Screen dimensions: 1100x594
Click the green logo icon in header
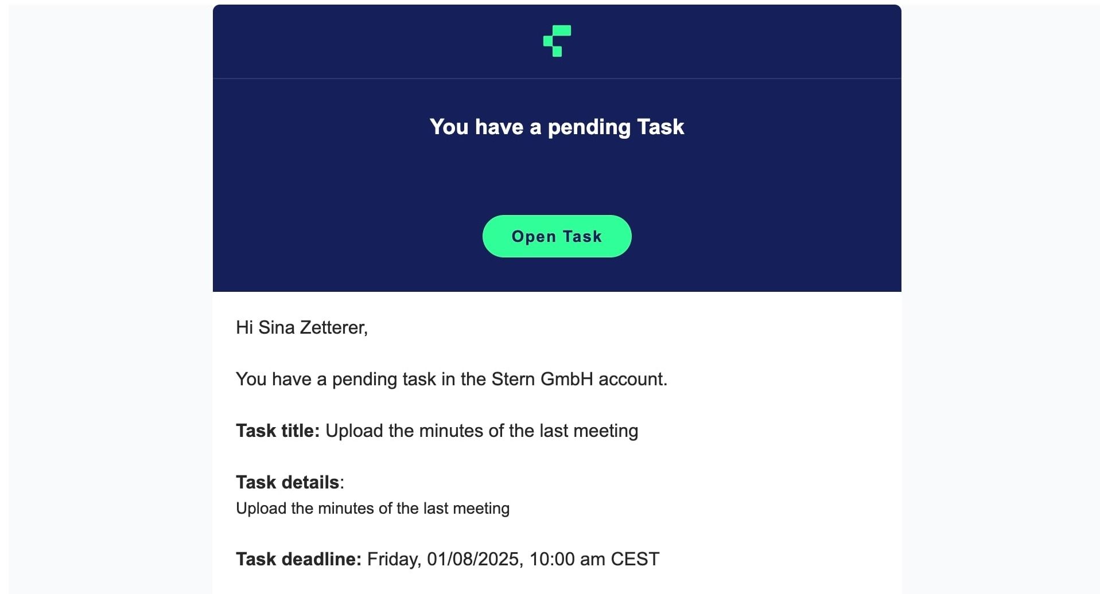[x=557, y=41]
